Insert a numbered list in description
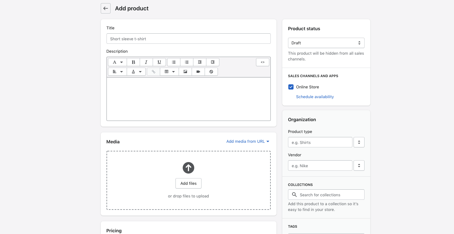 [x=187, y=62]
